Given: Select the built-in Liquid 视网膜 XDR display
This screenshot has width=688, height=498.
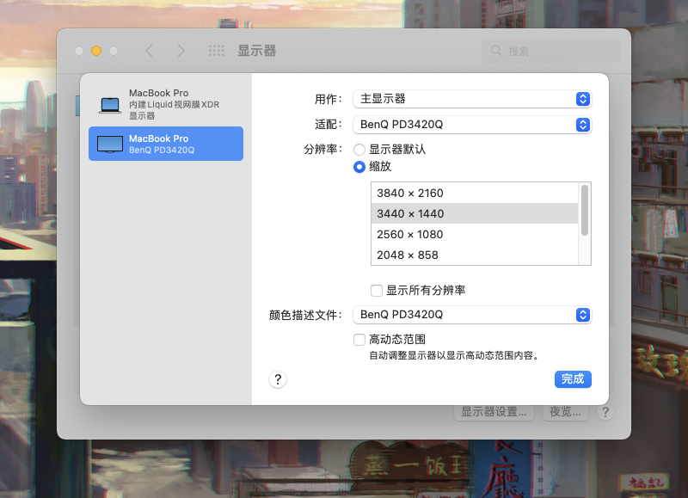Looking at the screenshot, I should click(x=166, y=104).
